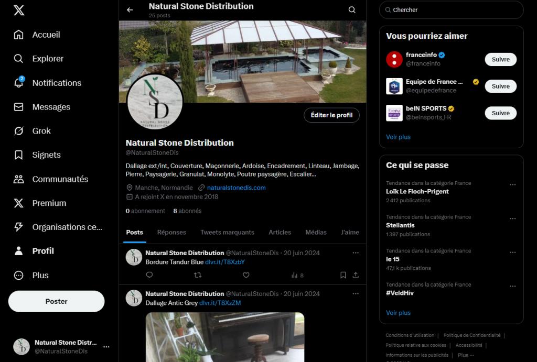Viewport: 537px width, 362px height.
Task: Like the Bordure Tandur Blue post
Action: pyautogui.click(x=245, y=275)
